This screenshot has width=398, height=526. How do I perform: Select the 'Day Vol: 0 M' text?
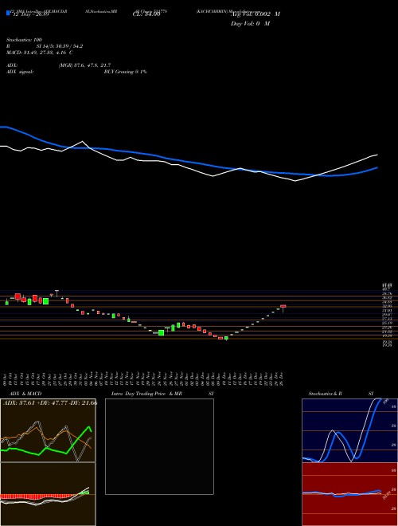[x=250, y=23]
